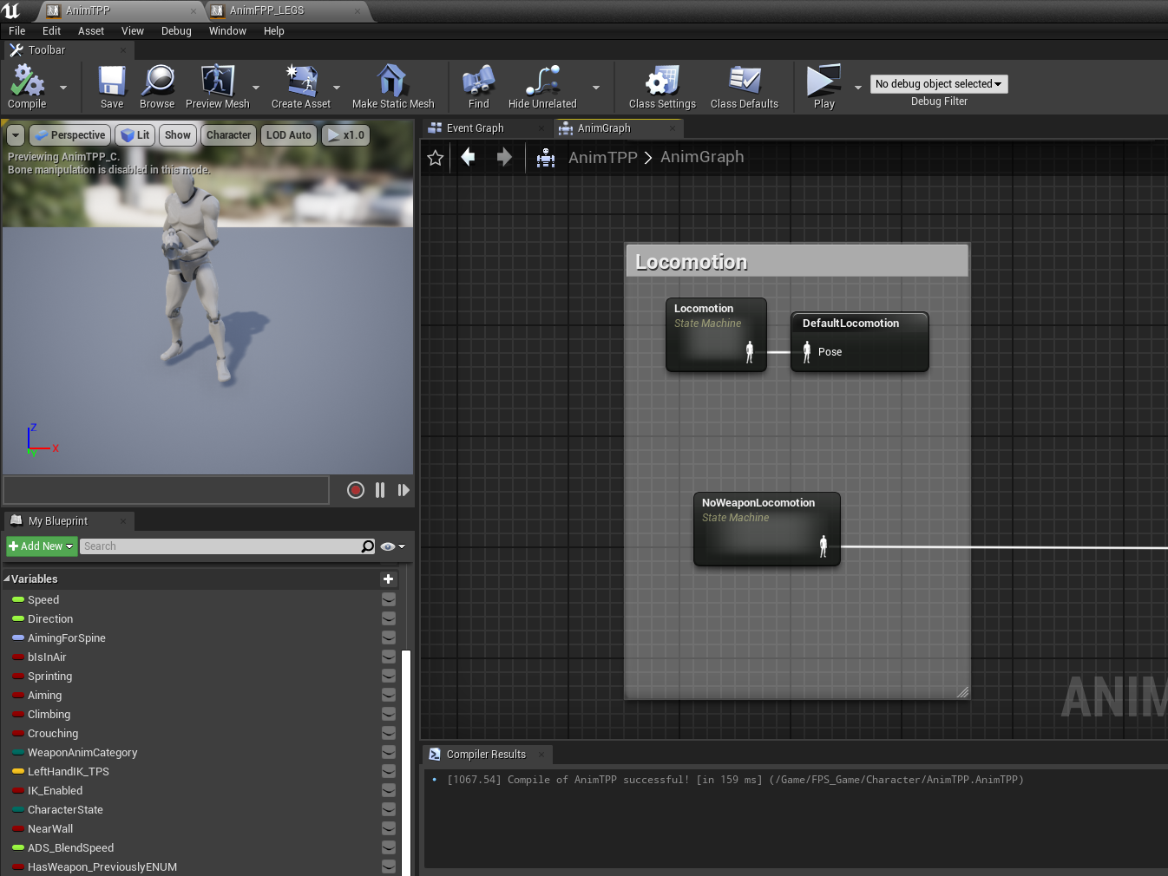Toggle visibility of the Speed variable
This screenshot has height=876, width=1168.
tap(389, 599)
